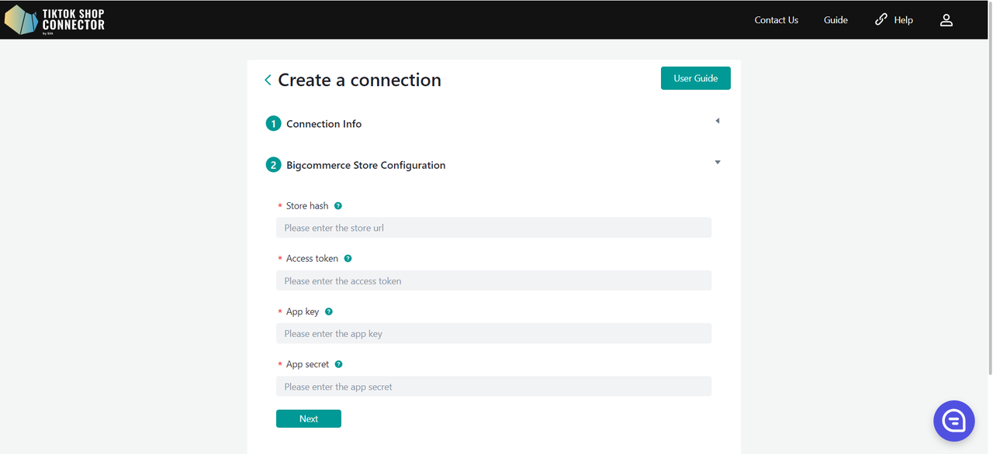Click the step 2 number badge
The width and height of the screenshot is (993, 454).
(273, 165)
